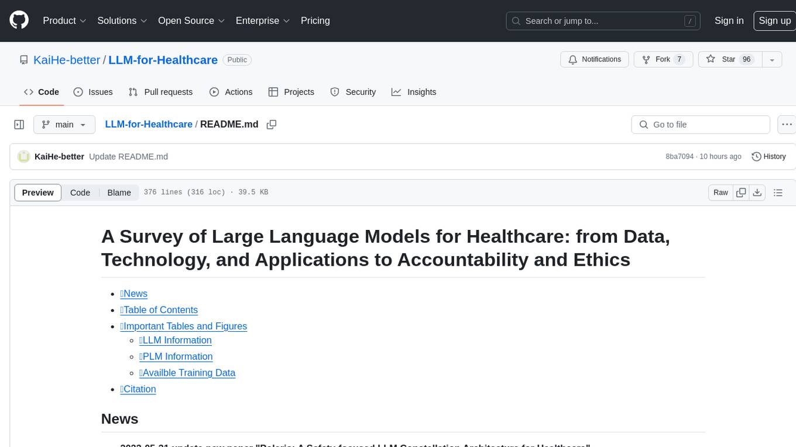This screenshot has height=447, width=796.
Task: Open the more file actions menu
Action: tap(787, 125)
